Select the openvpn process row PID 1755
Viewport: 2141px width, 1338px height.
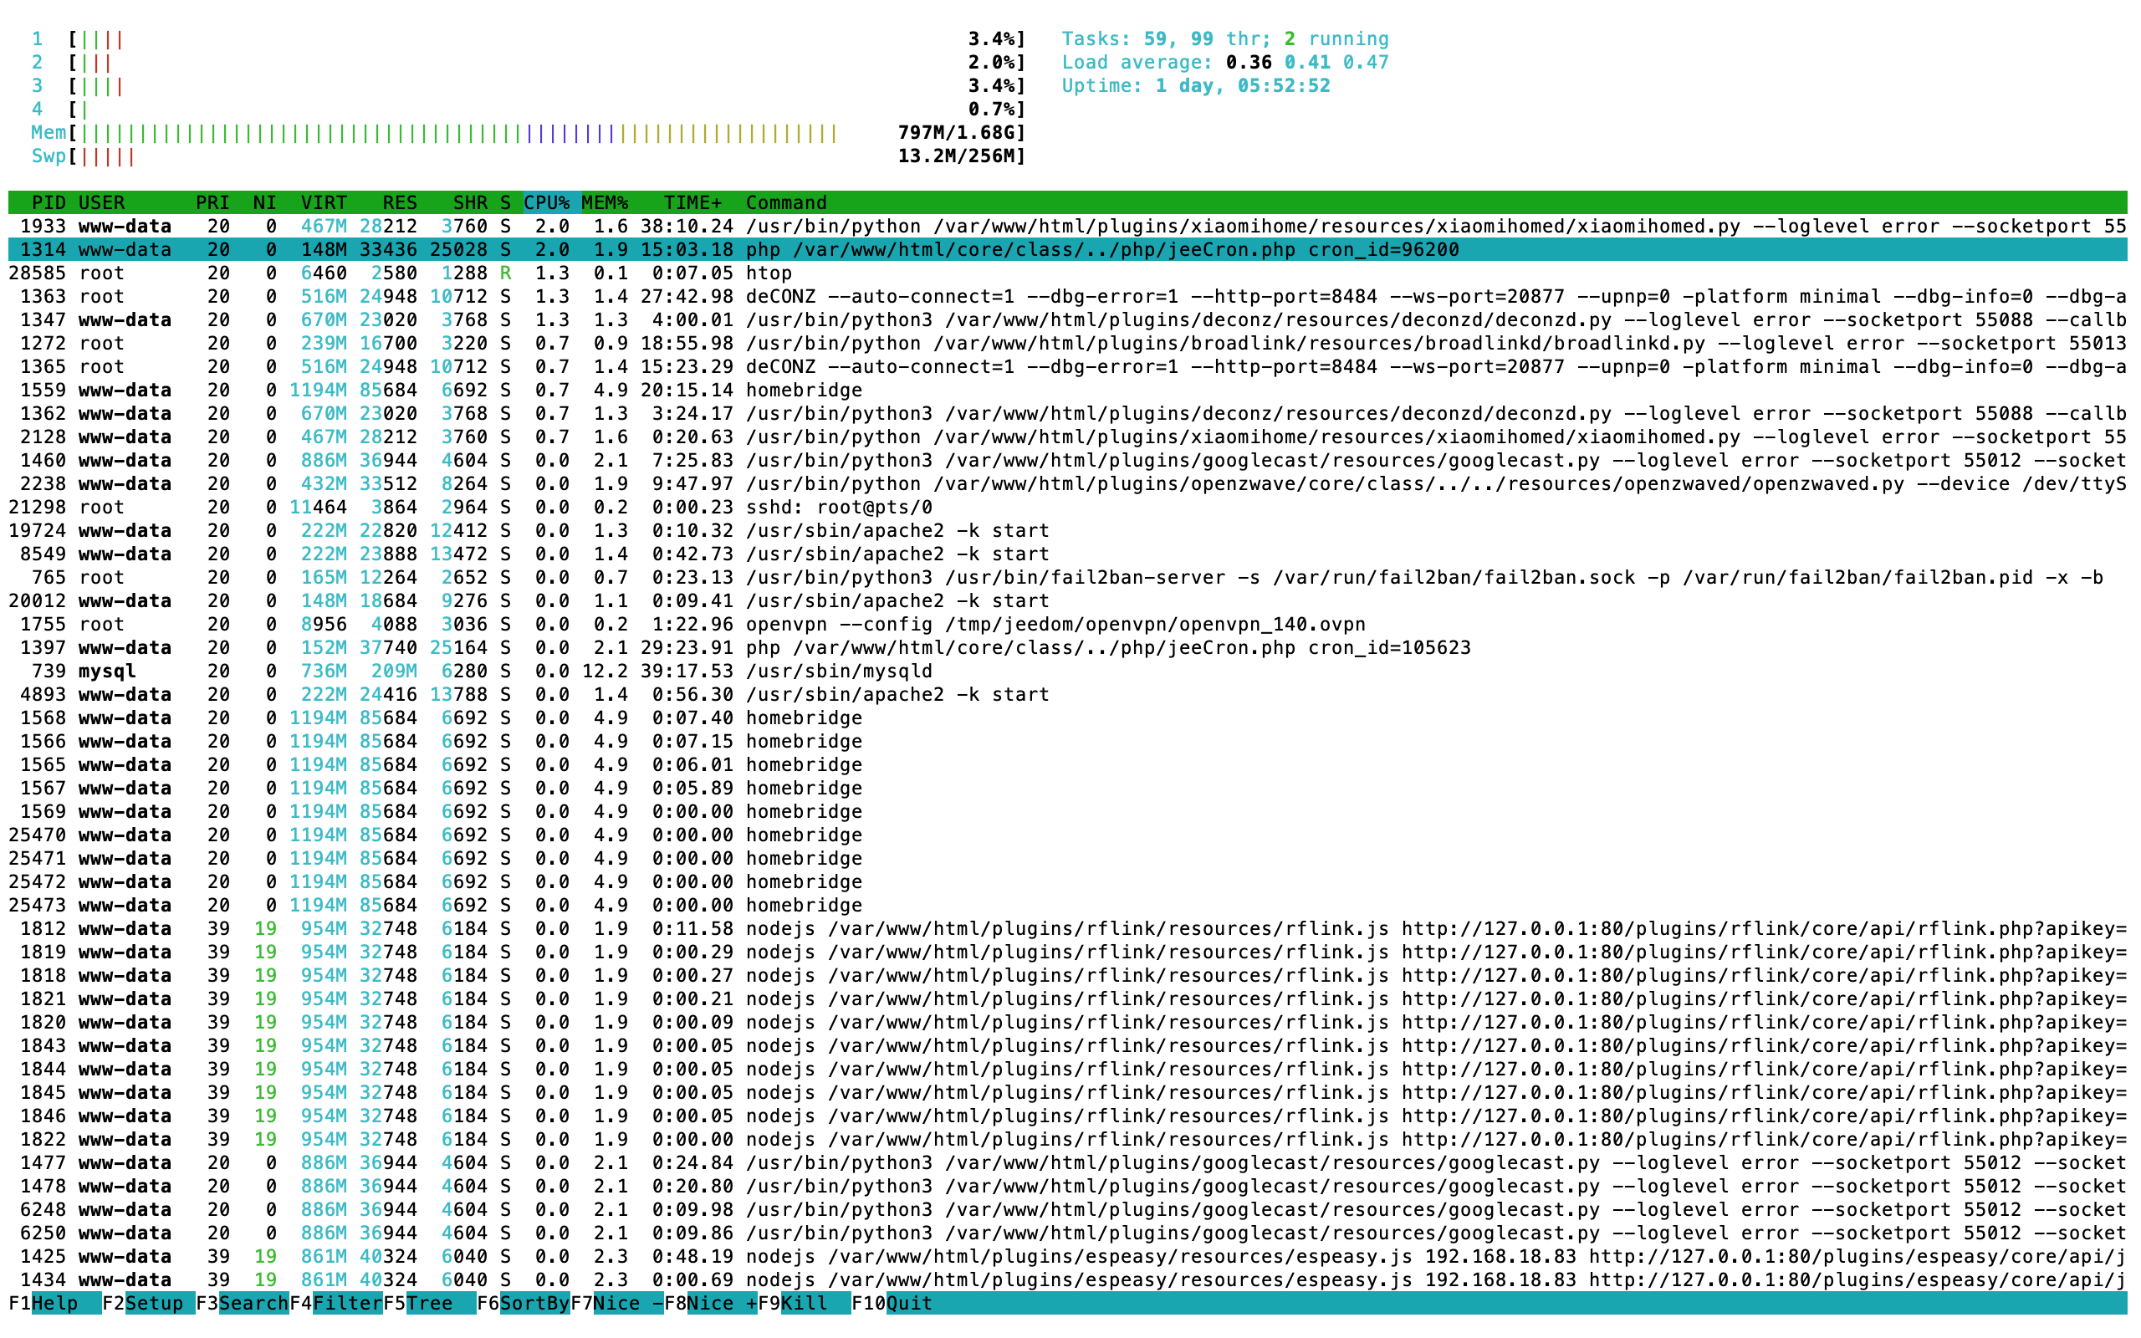(1068, 625)
